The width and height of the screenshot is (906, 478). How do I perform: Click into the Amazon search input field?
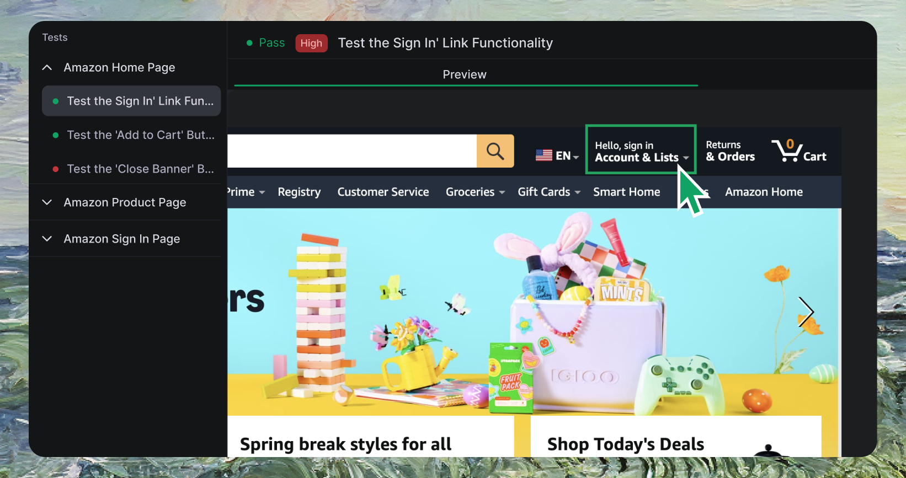(352, 151)
